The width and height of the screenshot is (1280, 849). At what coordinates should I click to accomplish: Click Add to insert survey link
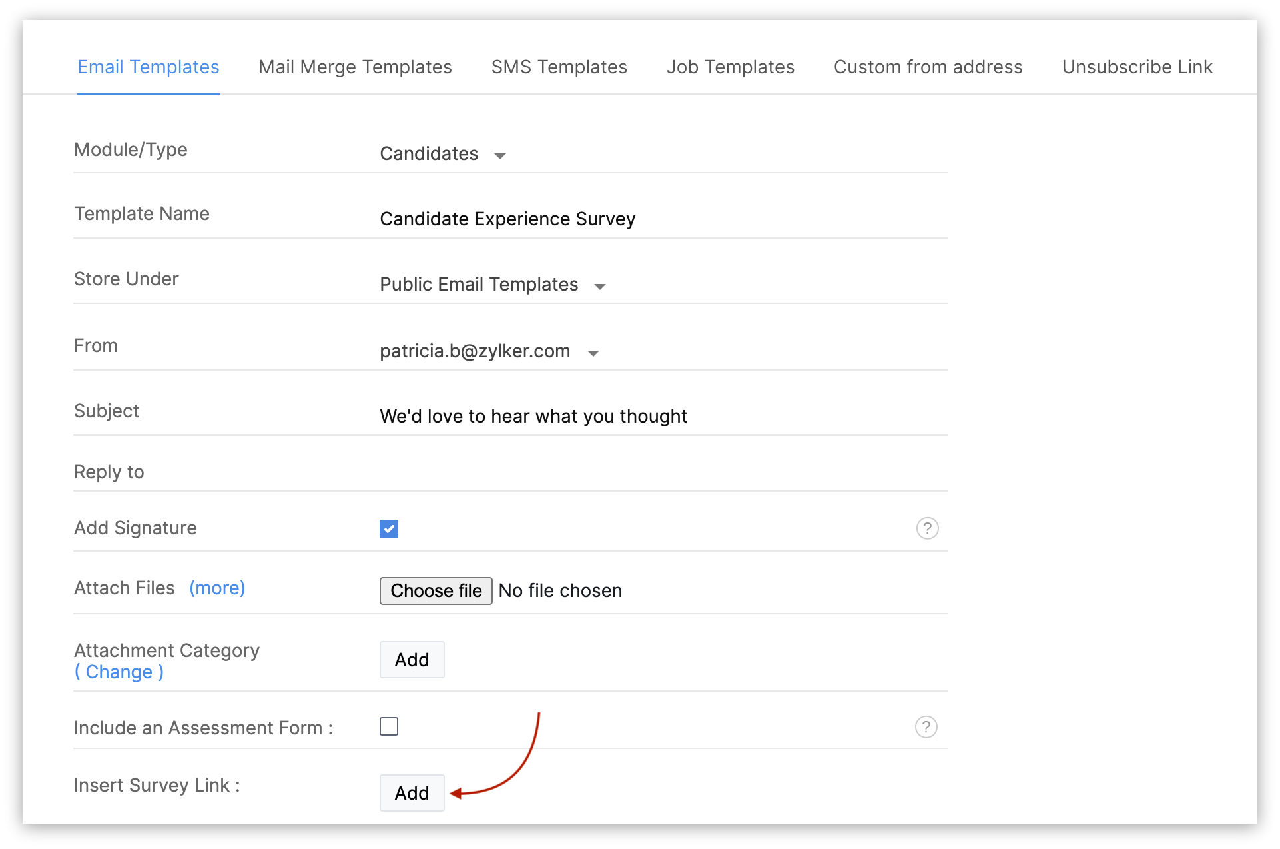coord(412,793)
